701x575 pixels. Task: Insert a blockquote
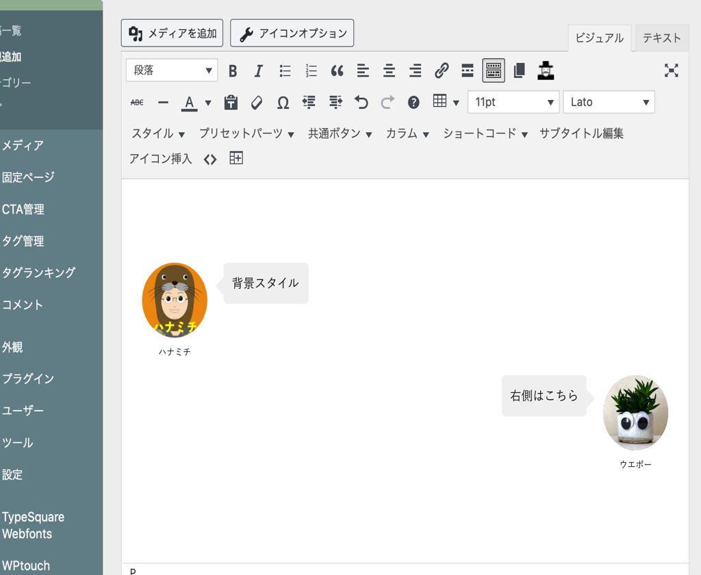337,71
